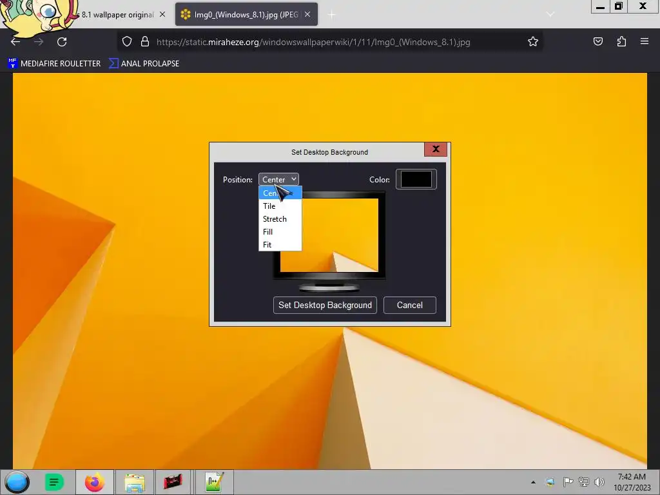Image resolution: width=660 pixels, height=495 pixels.
Task: Choose Stretch in the position list
Action: coord(280,219)
